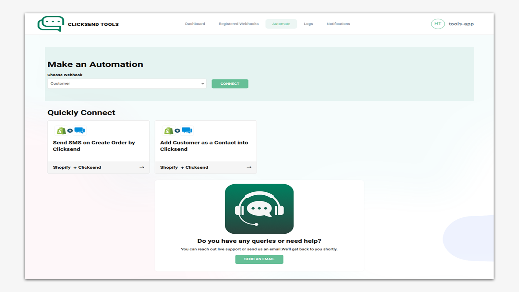519x292 pixels.
Task: Click the SEND AN EMAIL button
Action: point(259,259)
